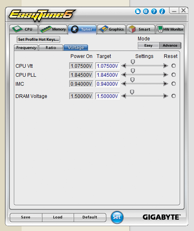Click the CPU PLL slider thumb
Image resolution: width=194 pixels, height=231 pixels.
tap(133, 71)
